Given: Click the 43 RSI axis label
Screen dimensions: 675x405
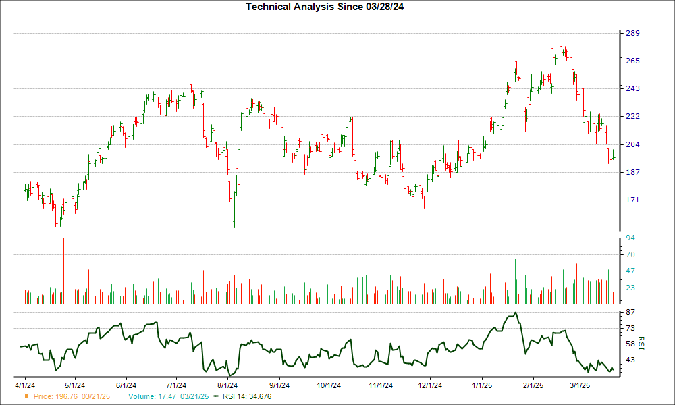Looking at the screenshot, I should (629, 360).
